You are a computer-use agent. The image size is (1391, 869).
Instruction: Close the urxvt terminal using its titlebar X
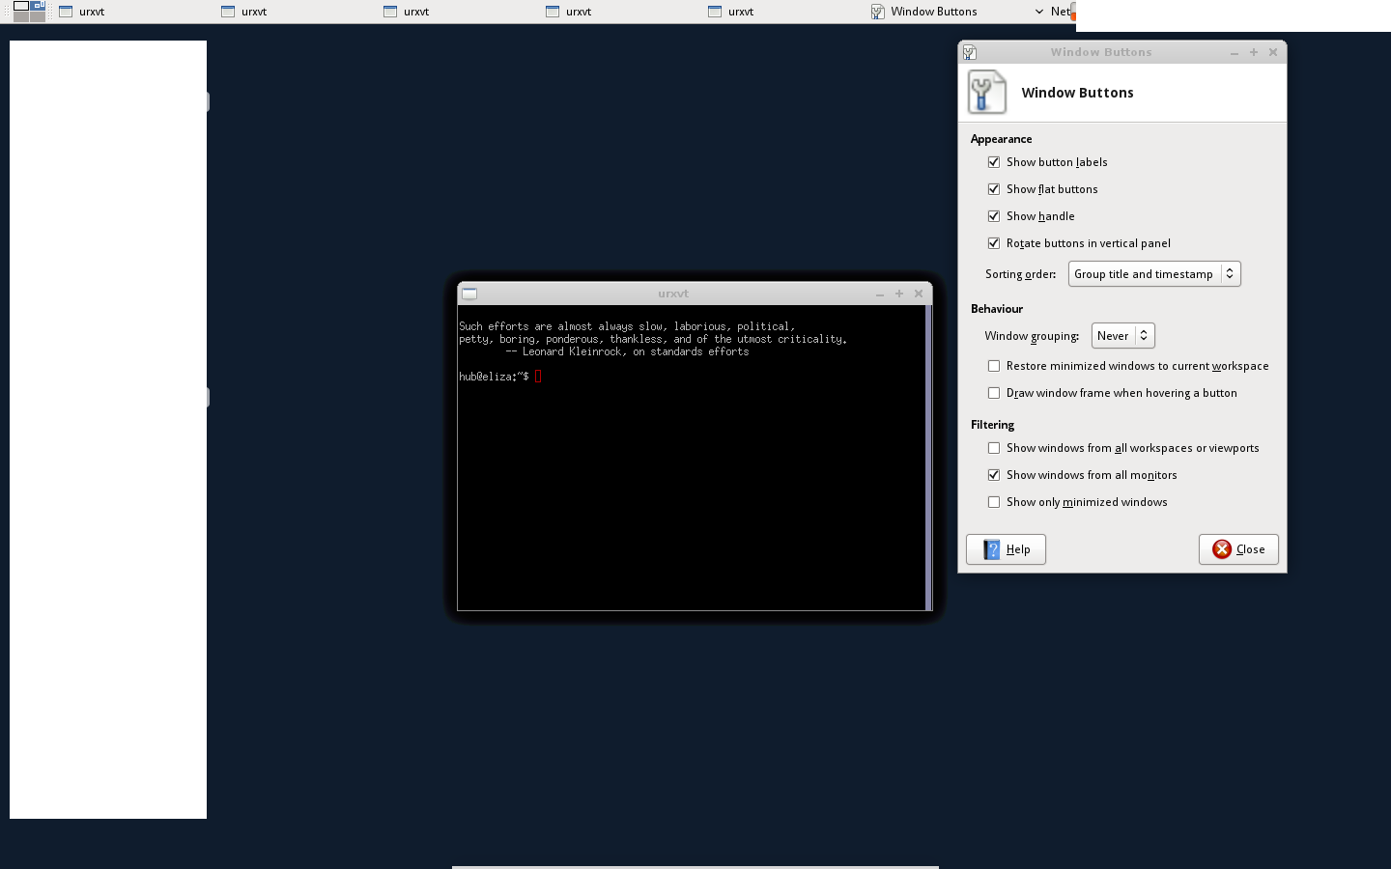[x=919, y=294]
